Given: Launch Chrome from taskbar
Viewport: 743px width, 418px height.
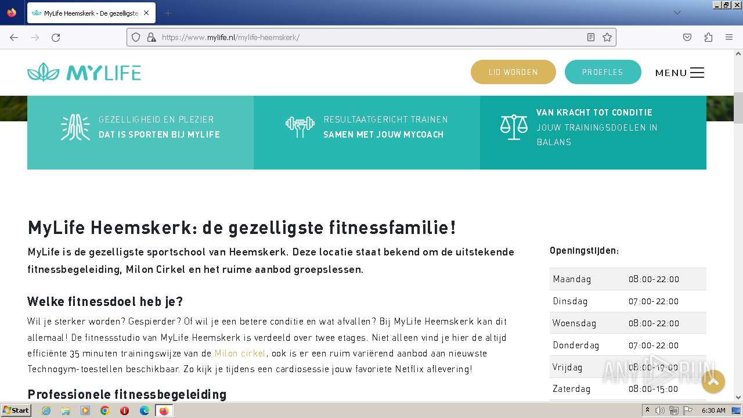Looking at the screenshot, I should (x=105, y=410).
